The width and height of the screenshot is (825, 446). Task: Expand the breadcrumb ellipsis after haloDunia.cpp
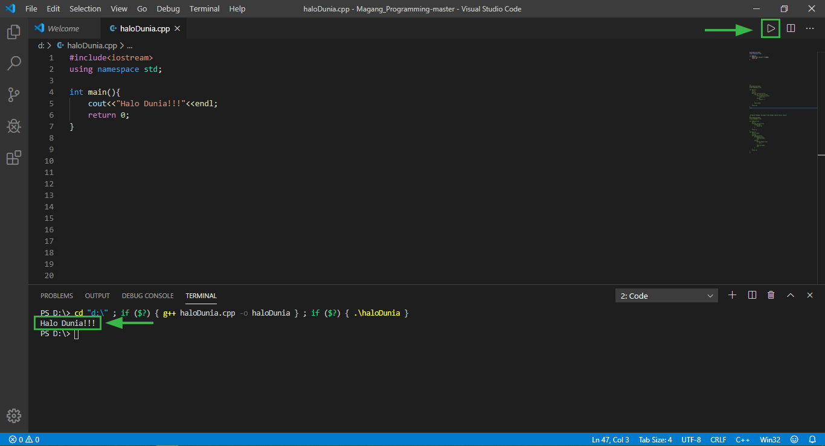pyautogui.click(x=129, y=45)
